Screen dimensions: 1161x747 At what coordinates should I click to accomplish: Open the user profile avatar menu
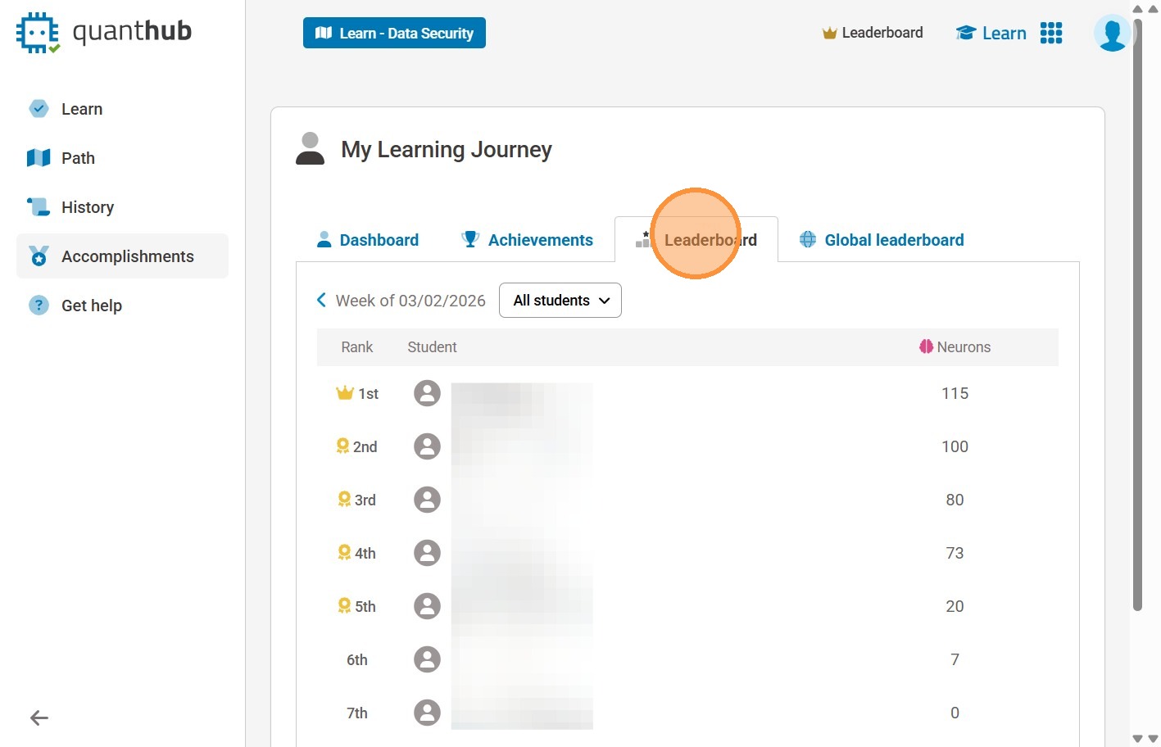coord(1112,33)
